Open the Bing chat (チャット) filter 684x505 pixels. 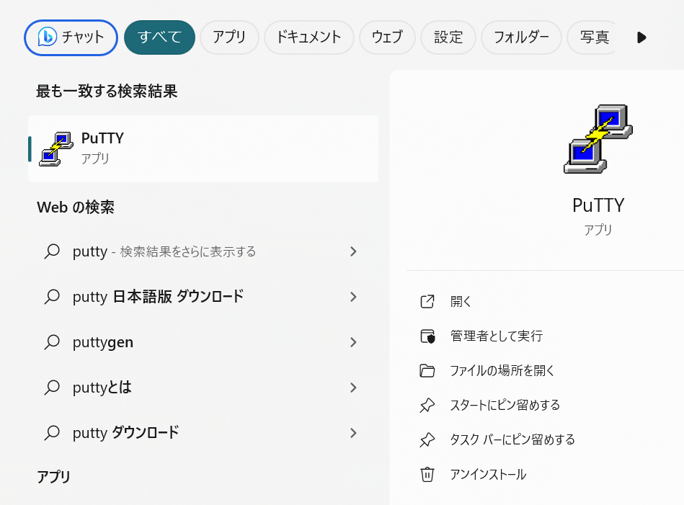[71, 37]
